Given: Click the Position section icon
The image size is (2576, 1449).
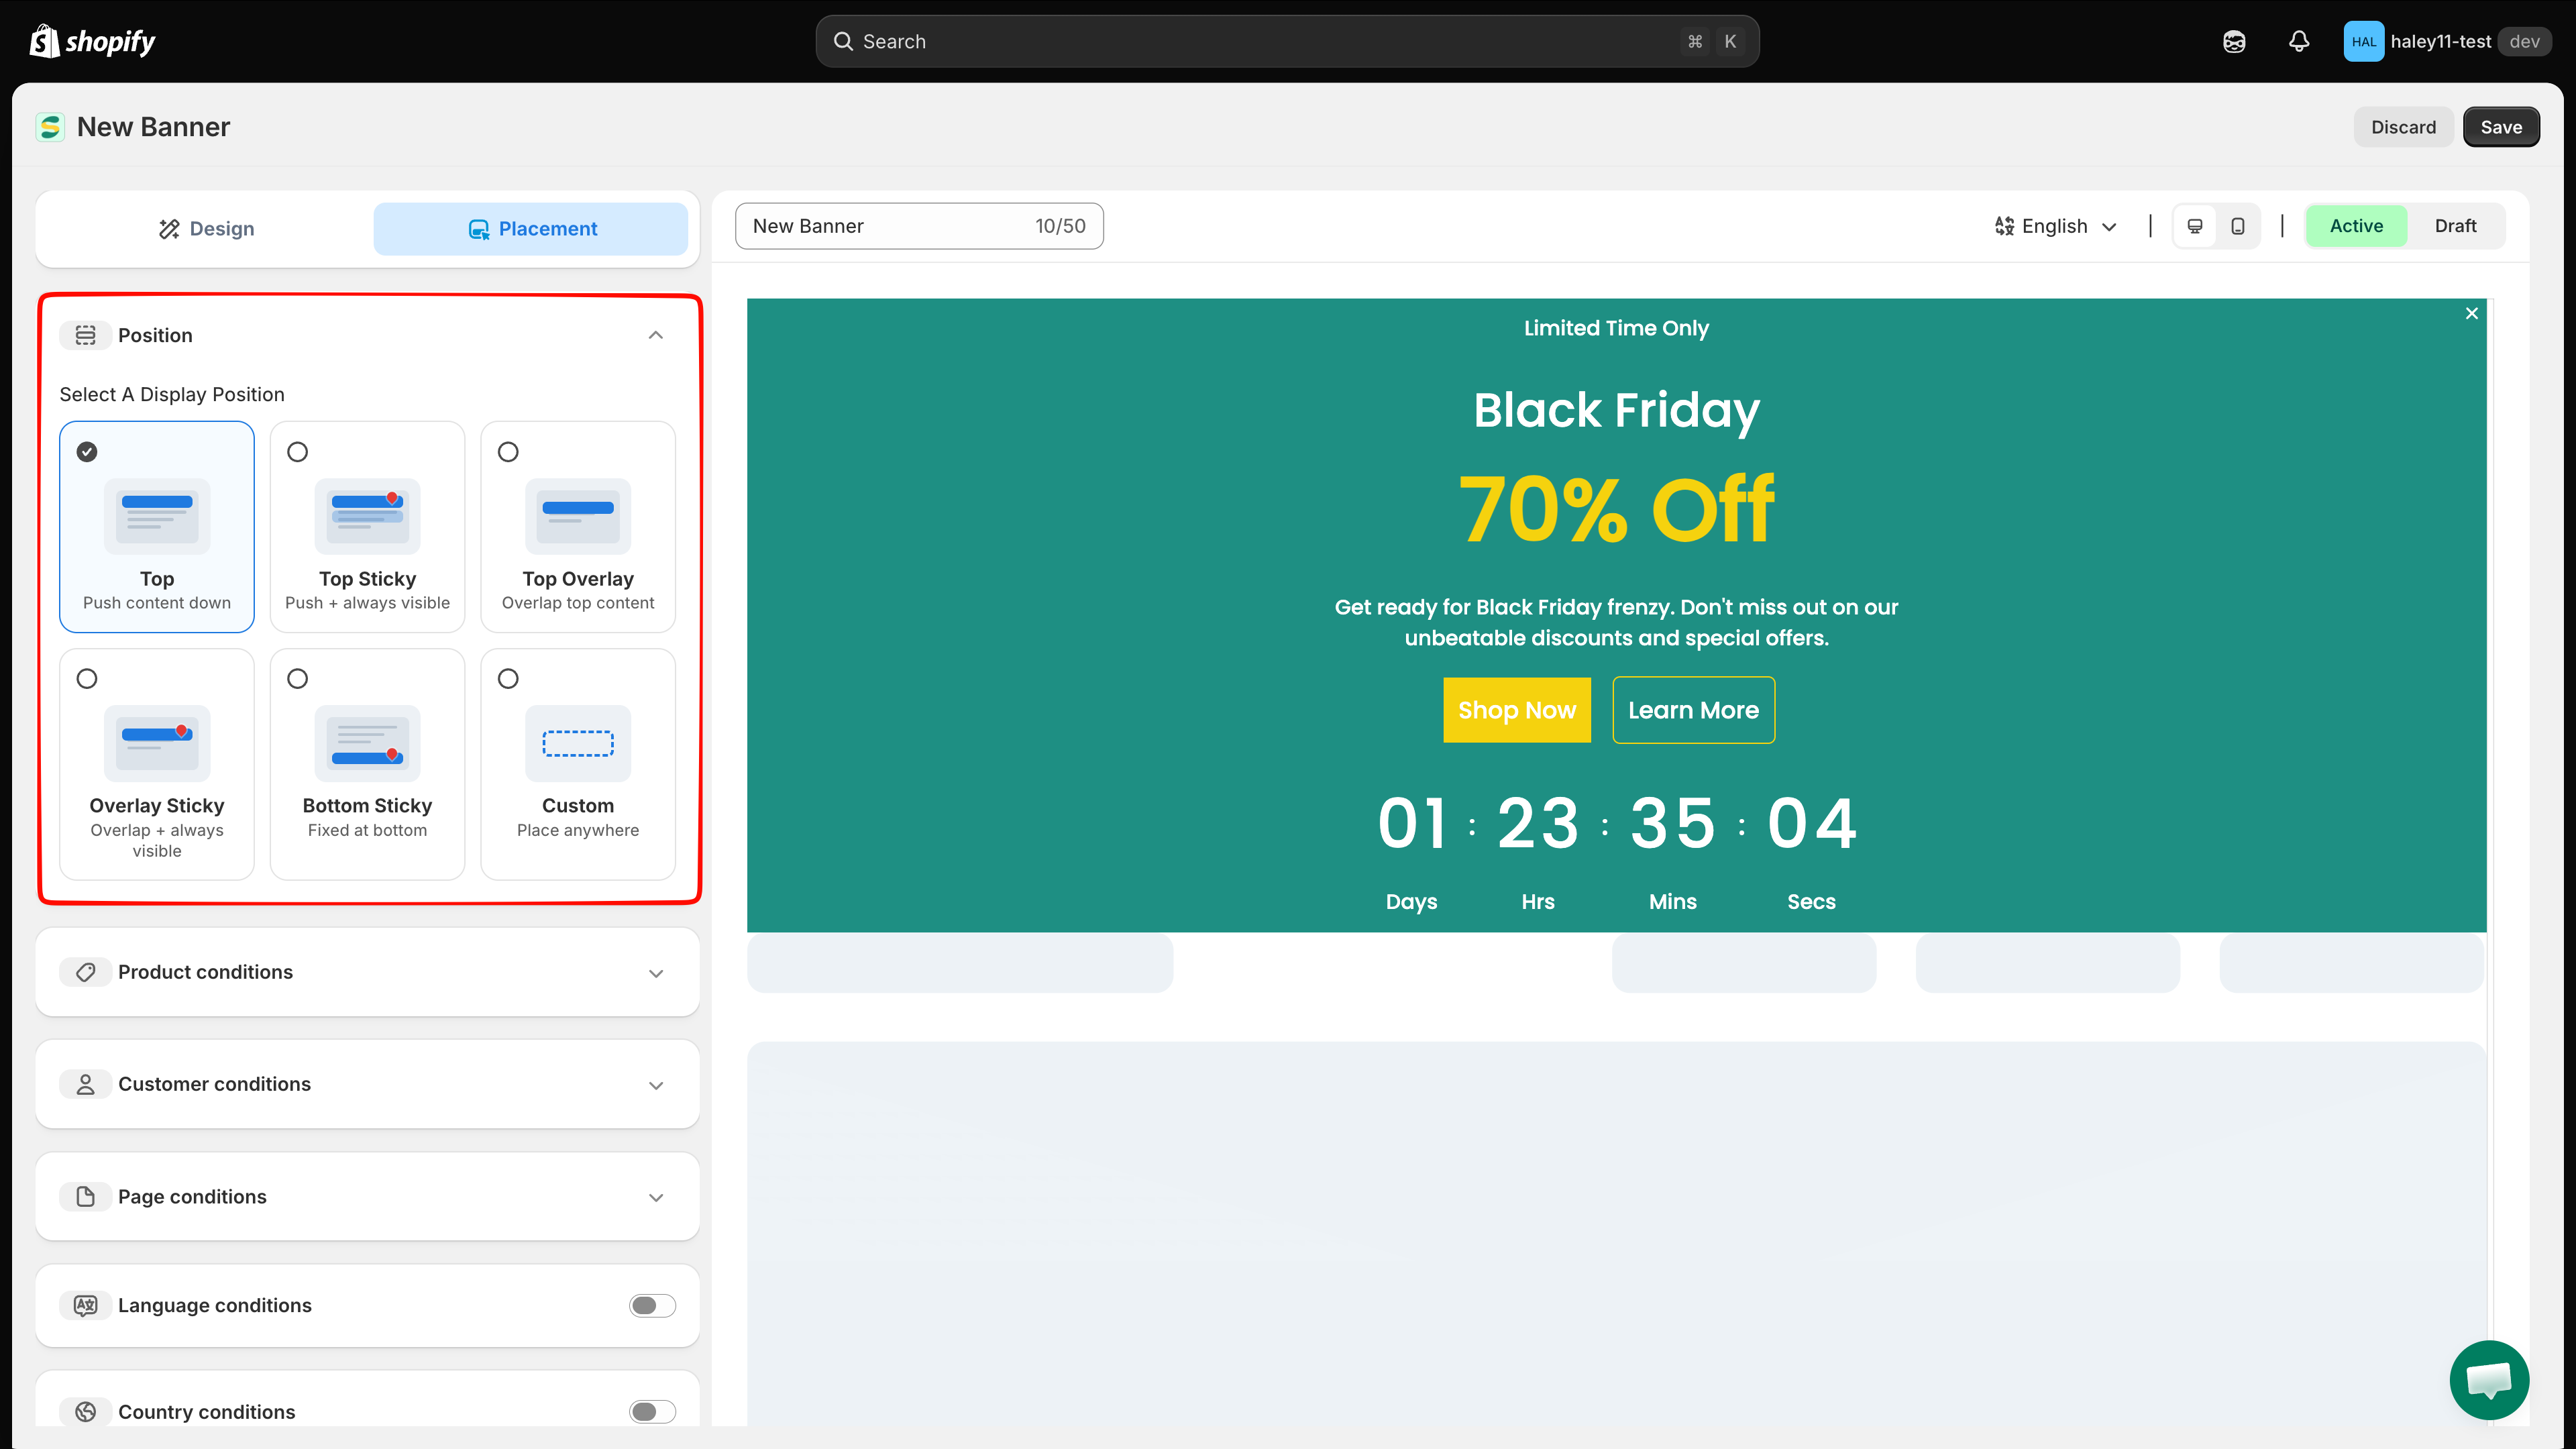Looking at the screenshot, I should (86, 335).
